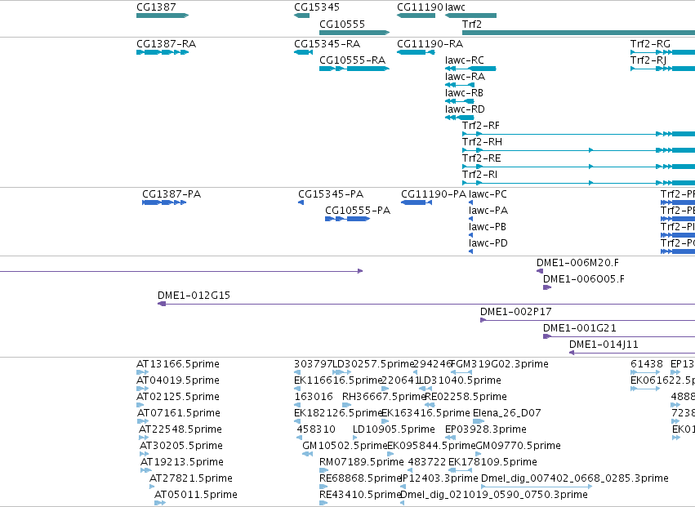Screen dimensions: 695x507
Task: Click EST AT27821.5prime
Action: click(x=191, y=479)
